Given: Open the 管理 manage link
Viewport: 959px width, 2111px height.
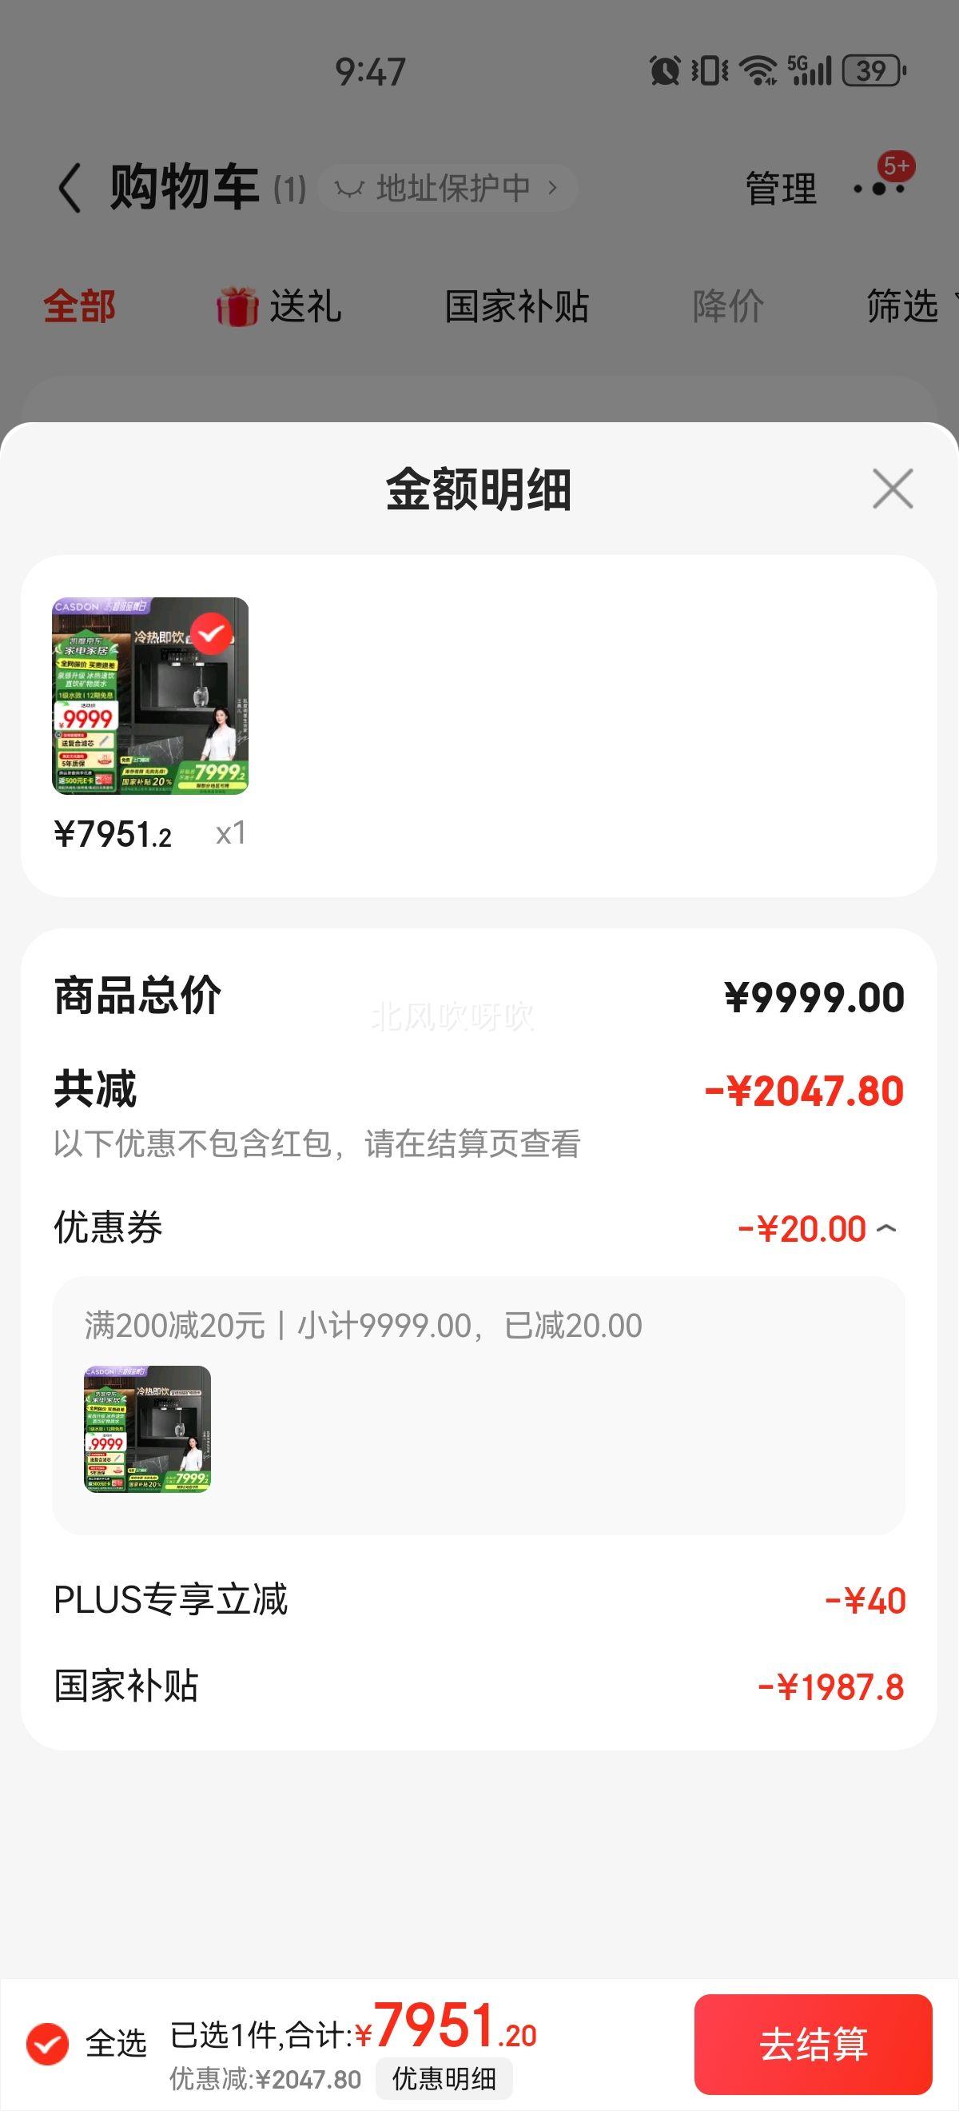Looking at the screenshot, I should pos(781,189).
